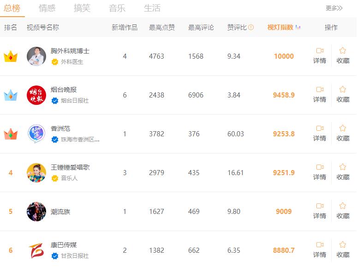The width and height of the screenshot is (357, 268).
Task: Toggle the star favorite for 康巴传媒
Action: tap(343, 245)
